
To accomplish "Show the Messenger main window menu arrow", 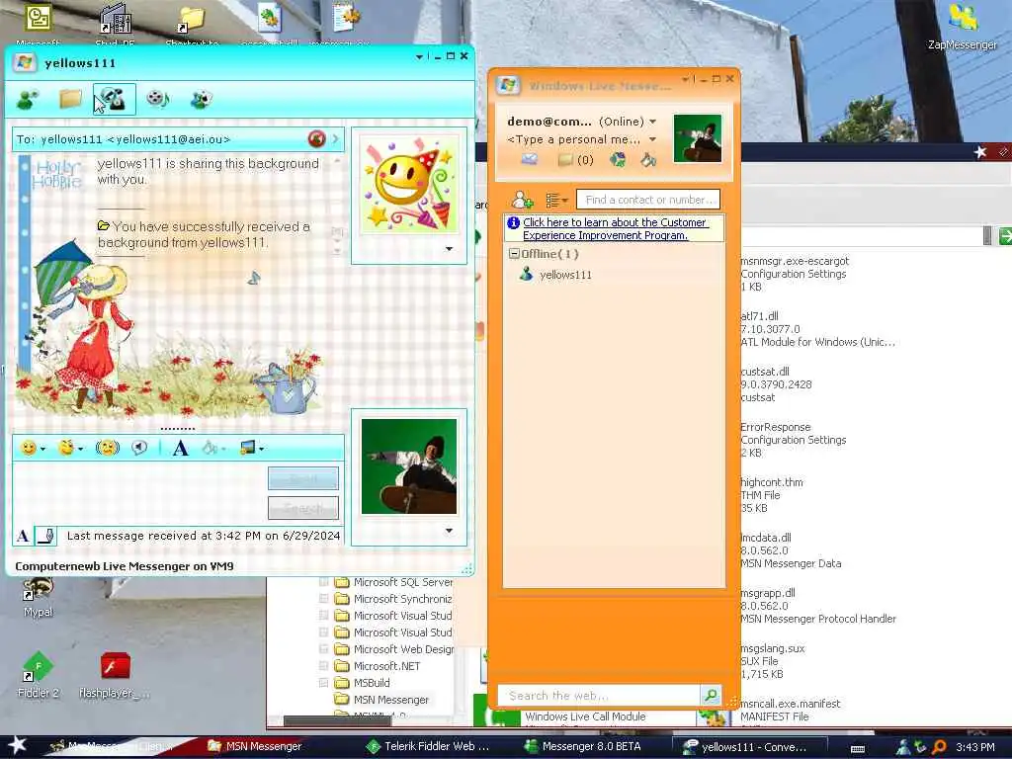I will pyautogui.click(x=686, y=79).
